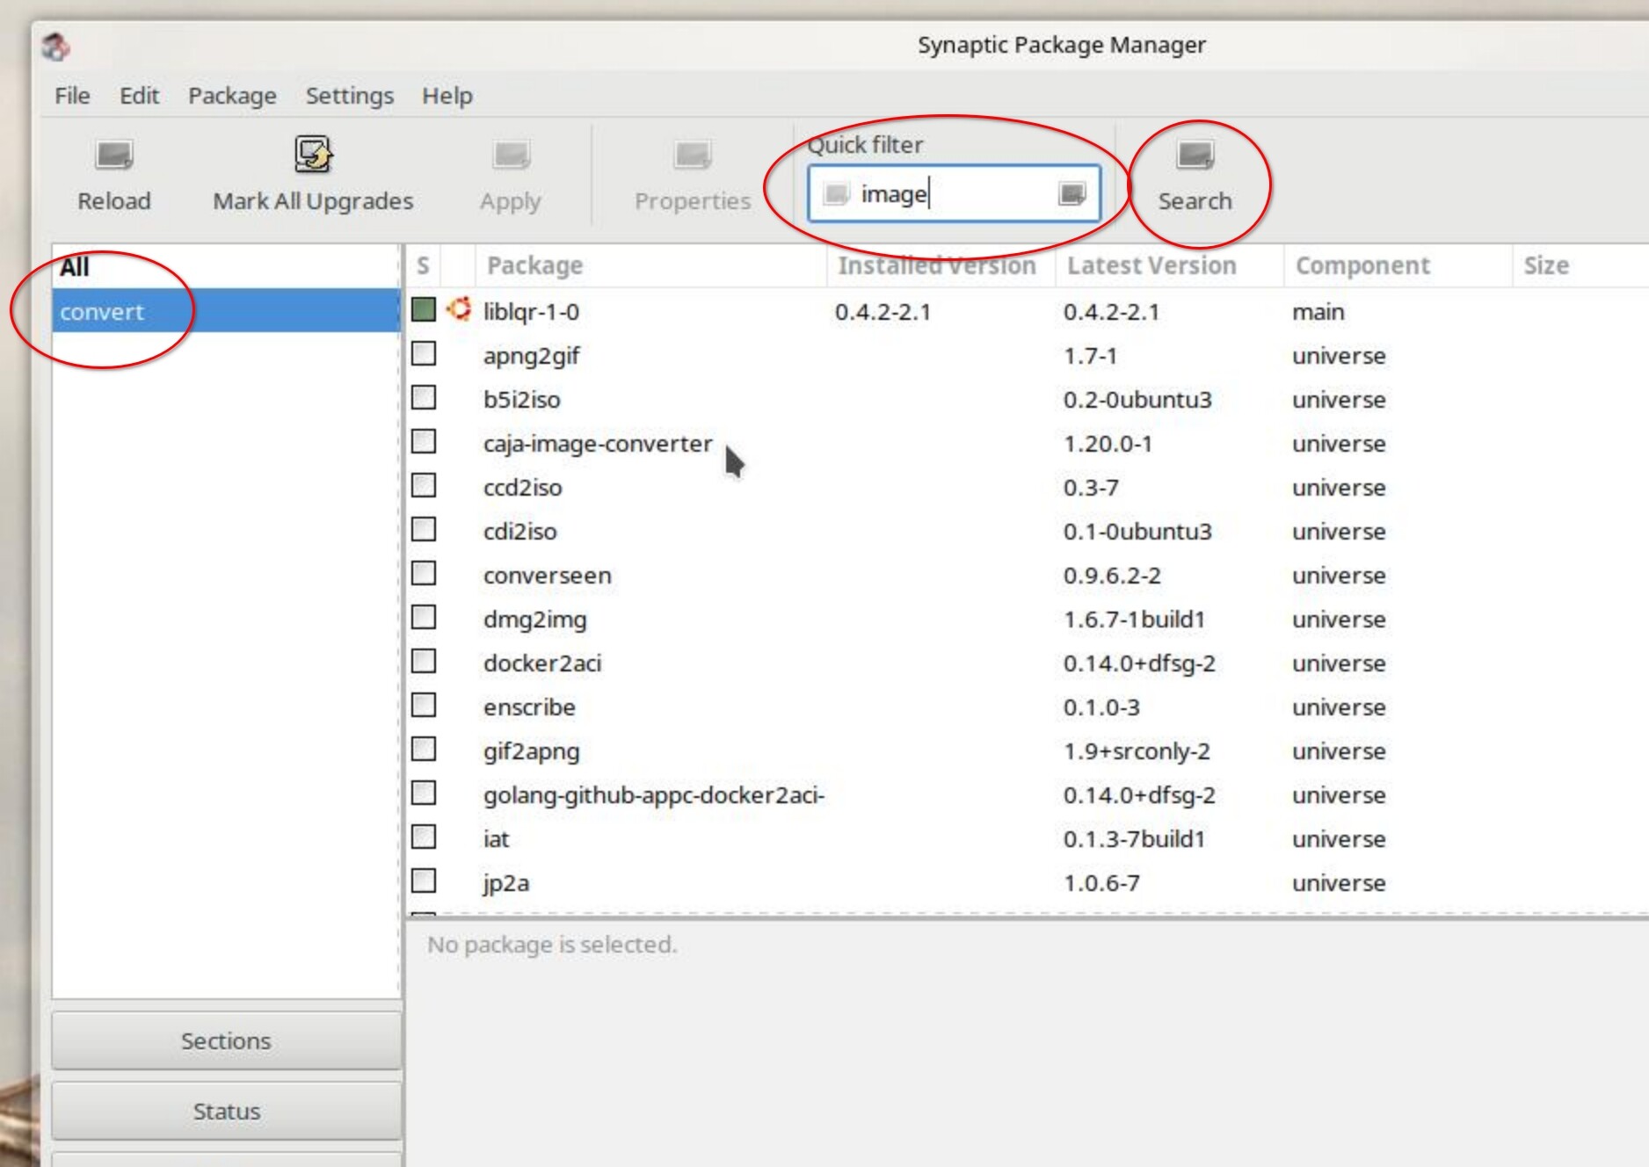Open the Package menu
Screen dimensions: 1649x1167
pos(232,95)
